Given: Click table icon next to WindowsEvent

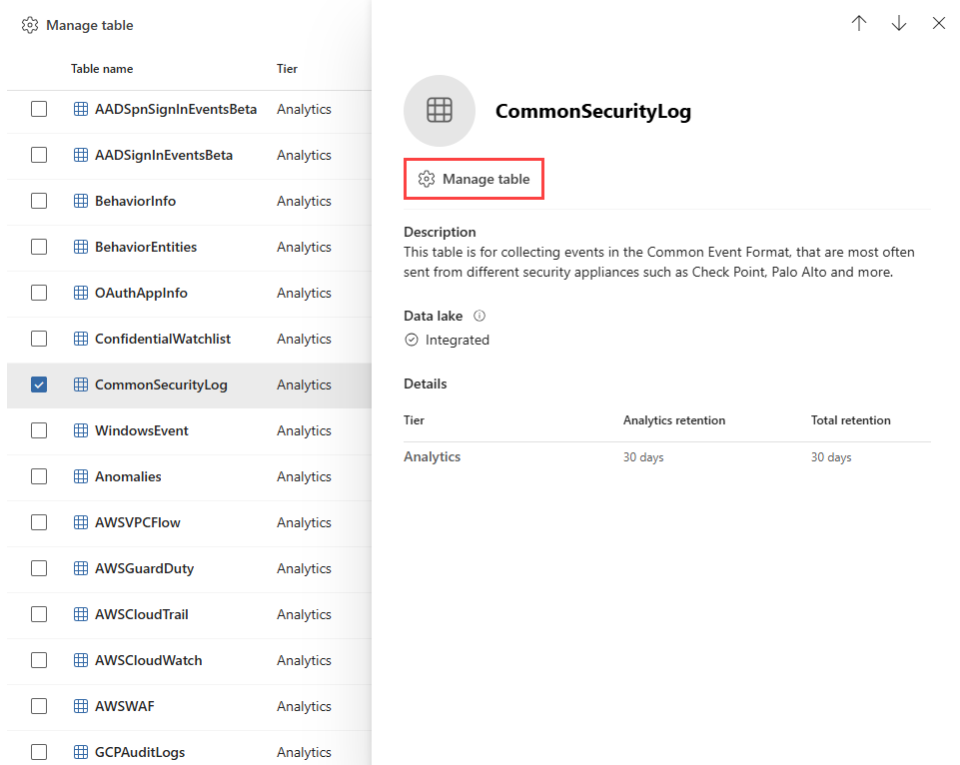Looking at the screenshot, I should coord(81,430).
